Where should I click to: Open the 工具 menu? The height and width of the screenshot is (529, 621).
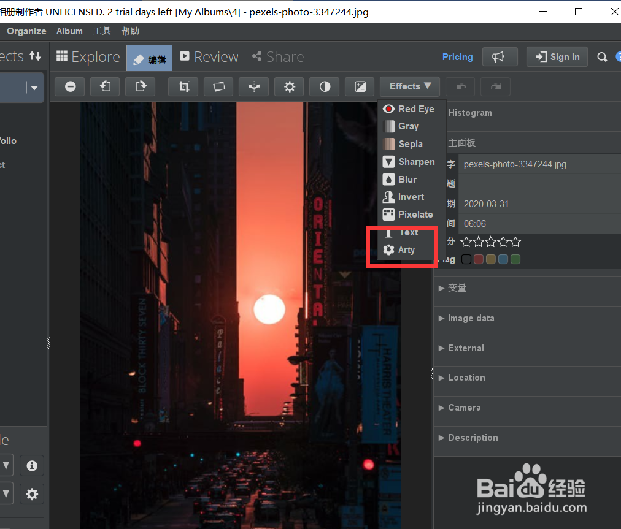click(102, 31)
